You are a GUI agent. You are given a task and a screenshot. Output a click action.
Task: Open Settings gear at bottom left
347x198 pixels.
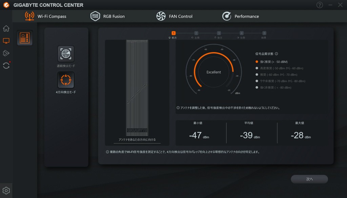click(x=6, y=191)
